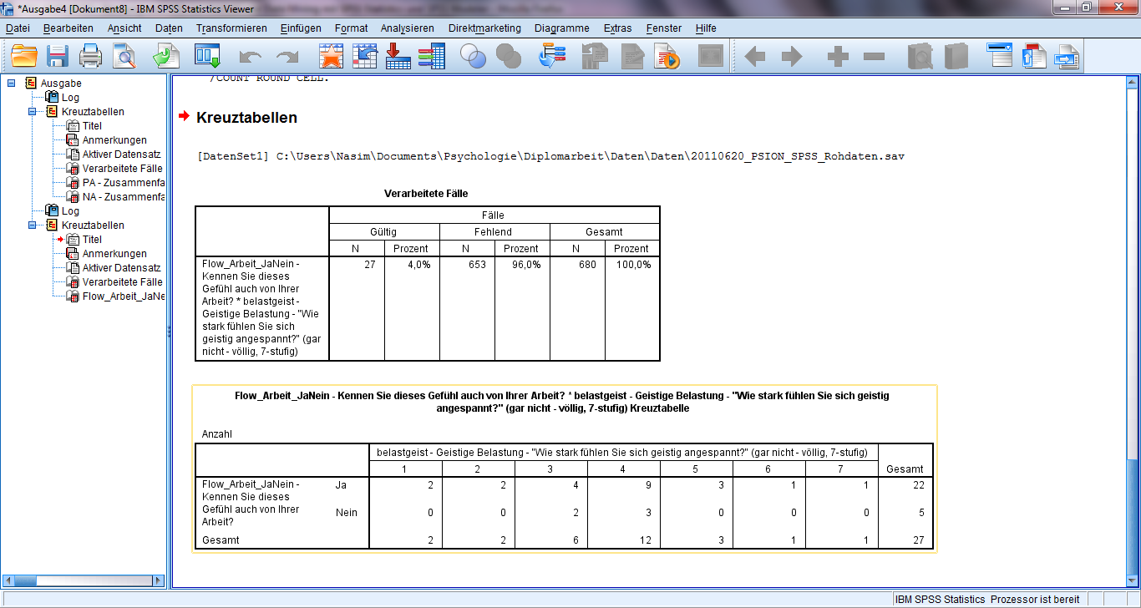This screenshot has width=1141, height=608.
Task: Collapse the second Kreuztabellen tree node
Action: tap(33, 225)
